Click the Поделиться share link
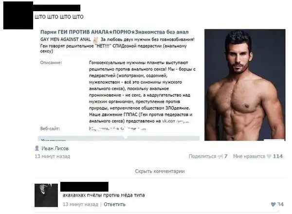 [x=202, y=157]
